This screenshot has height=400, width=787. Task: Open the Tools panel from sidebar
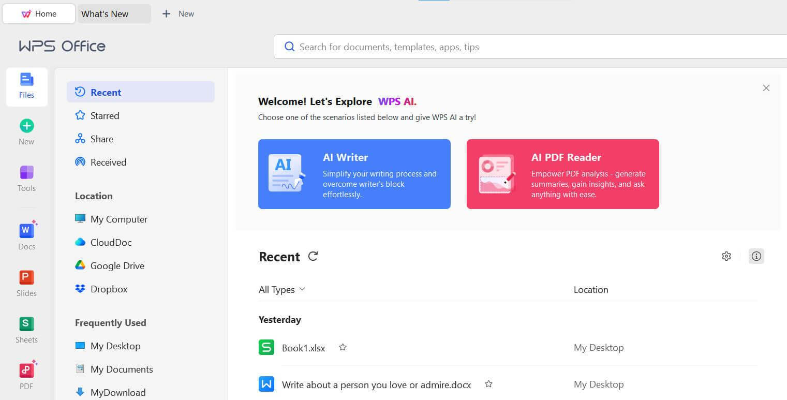coord(26,177)
